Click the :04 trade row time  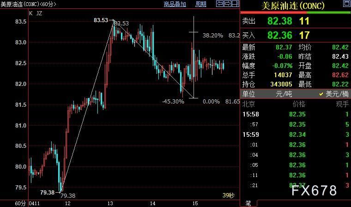(x=254, y=155)
